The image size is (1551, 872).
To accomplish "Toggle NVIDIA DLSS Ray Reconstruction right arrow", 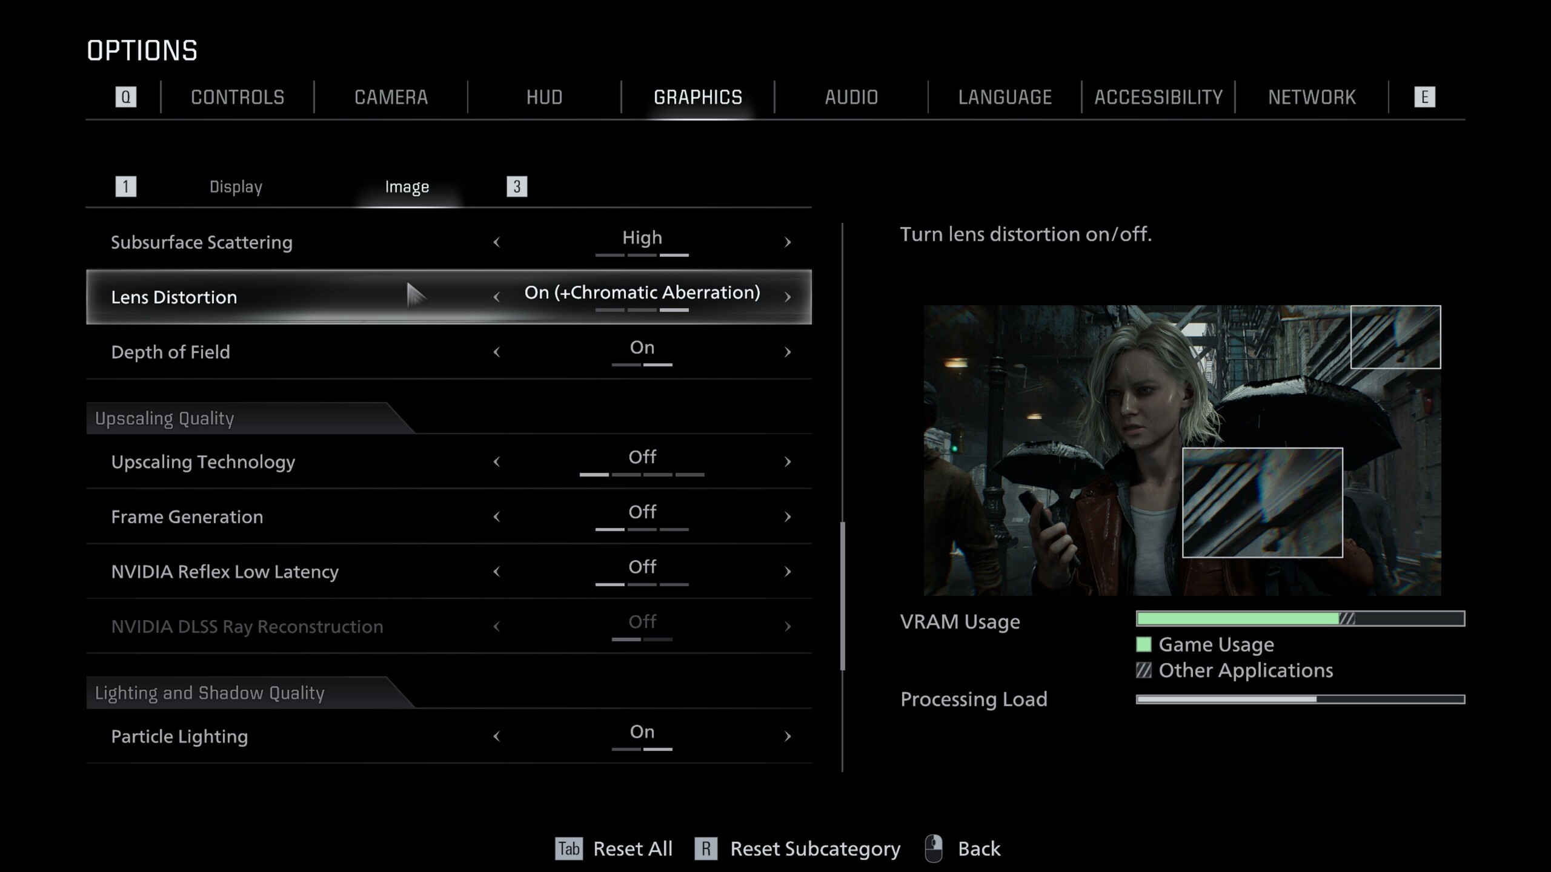I will [788, 626].
